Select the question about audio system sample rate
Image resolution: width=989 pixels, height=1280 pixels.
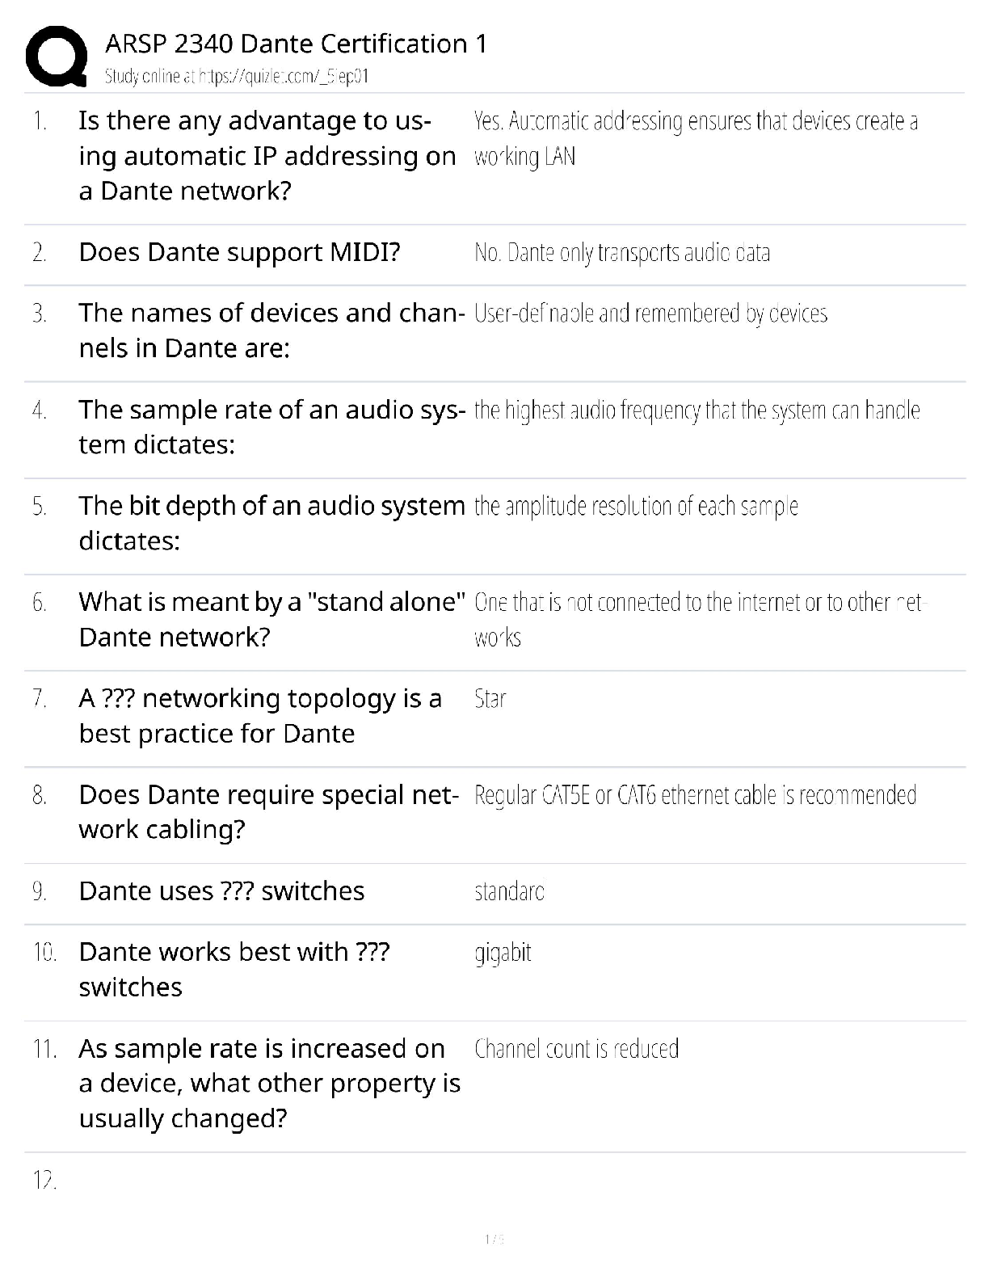[x=271, y=427]
